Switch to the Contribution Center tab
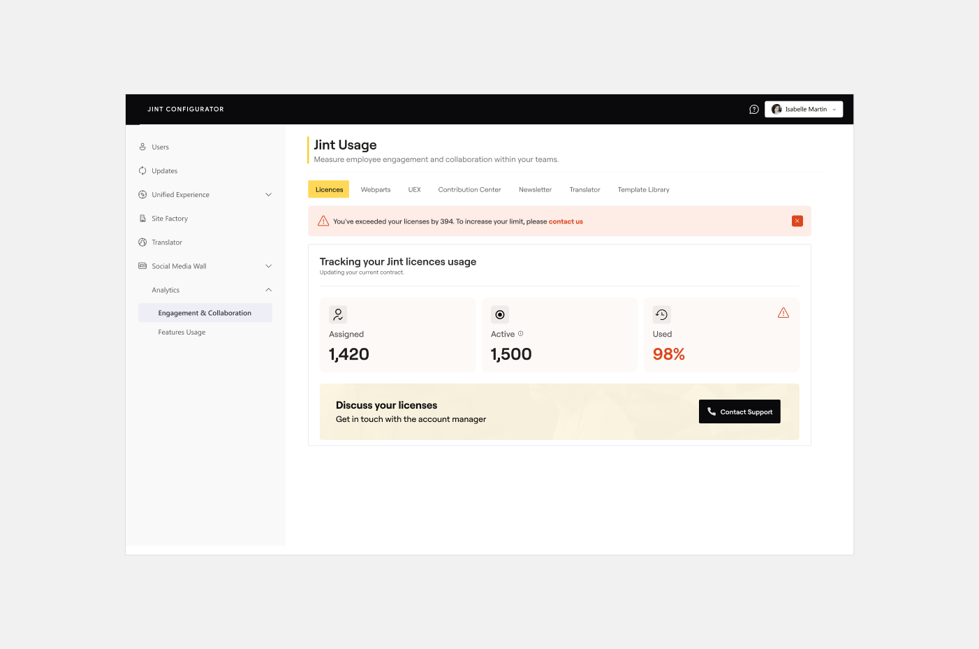 470,189
